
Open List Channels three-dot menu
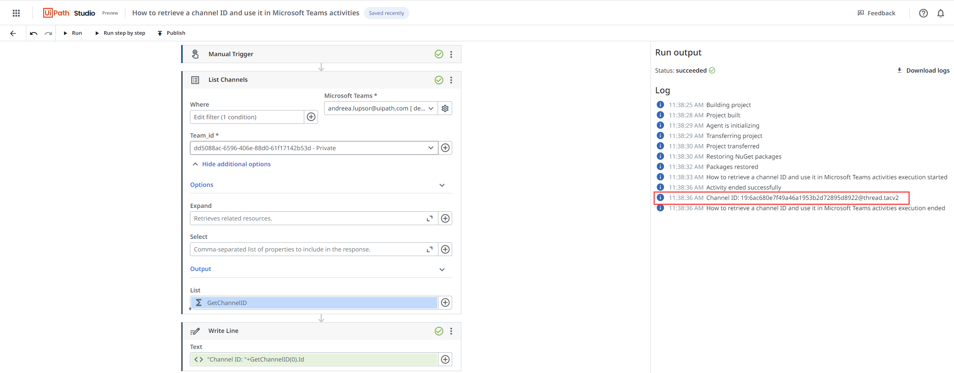click(x=451, y=80)
